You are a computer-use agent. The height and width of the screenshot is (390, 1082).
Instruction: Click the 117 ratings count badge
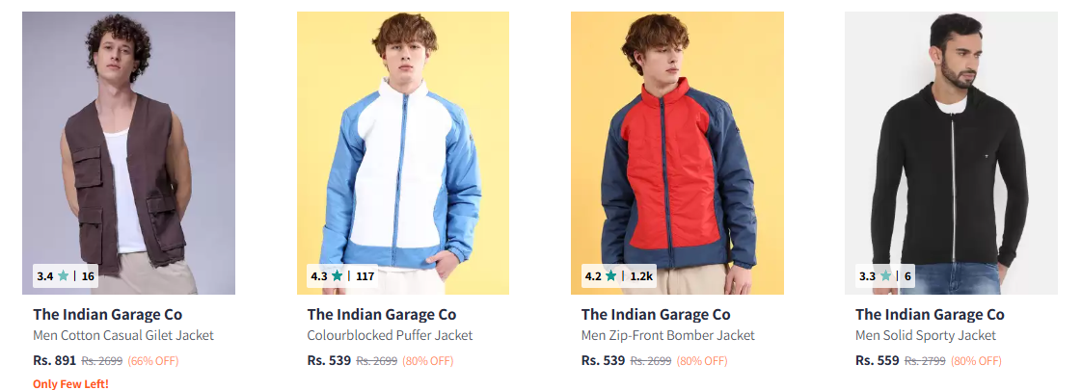coord(365,276)
